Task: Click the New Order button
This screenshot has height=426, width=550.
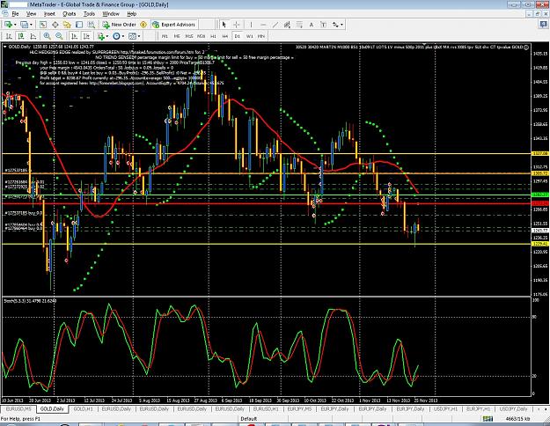Action: pos(120,25)
